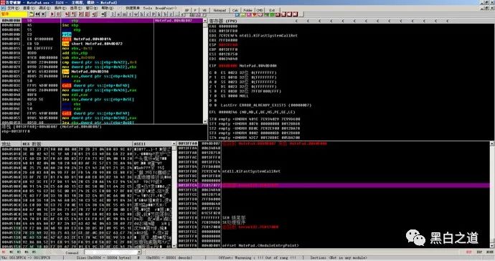
Task: Open the 插件 (Plugins) menu
Action: click(60, 8)
